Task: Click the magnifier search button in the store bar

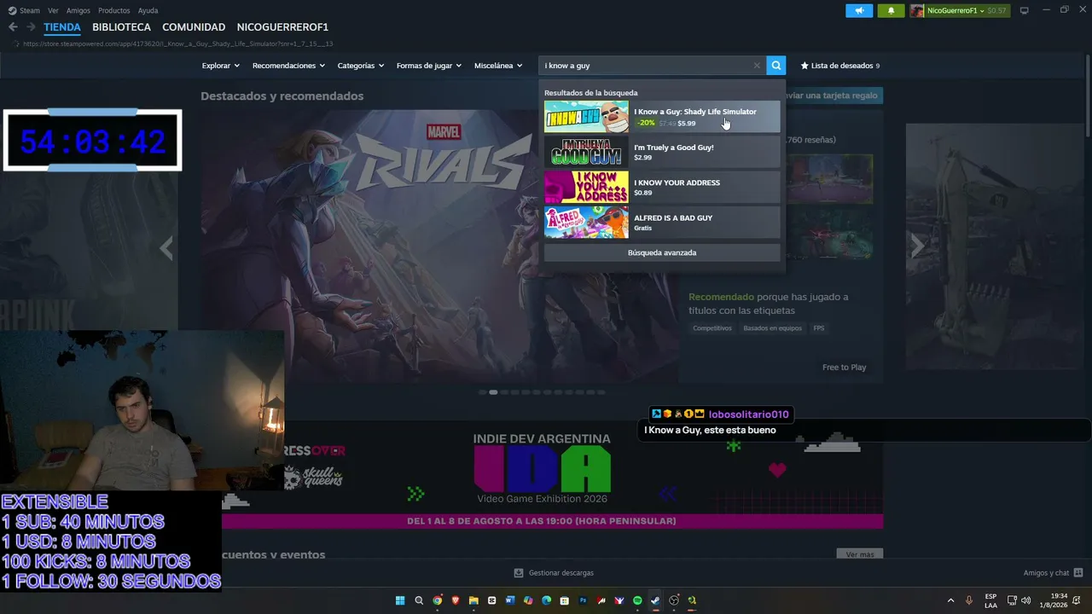Action: pyautogui.click(x=775, y=66)
